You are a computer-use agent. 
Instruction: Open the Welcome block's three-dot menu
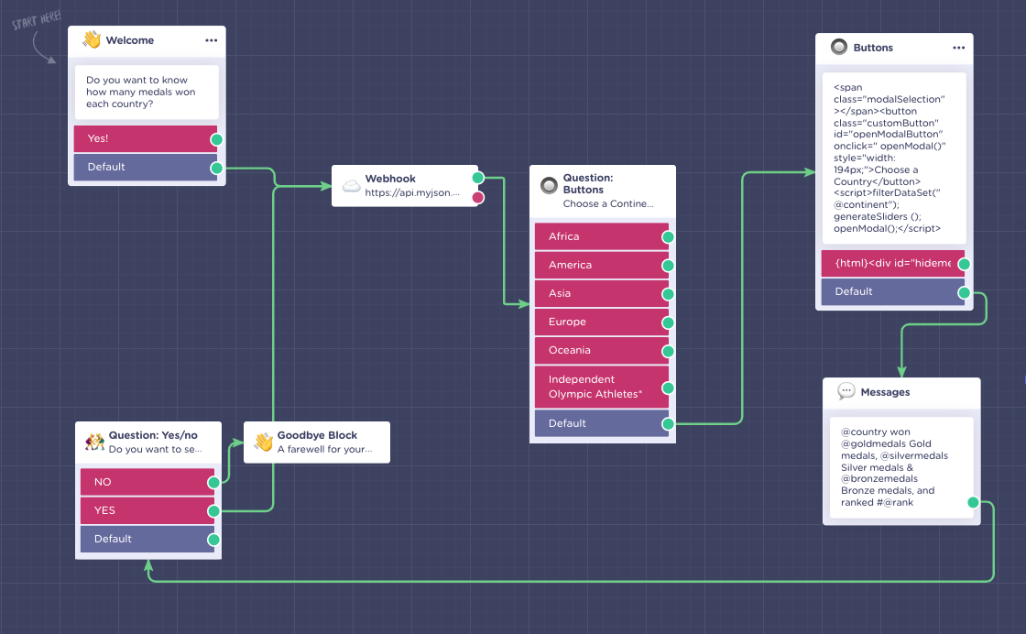(211, 40)
